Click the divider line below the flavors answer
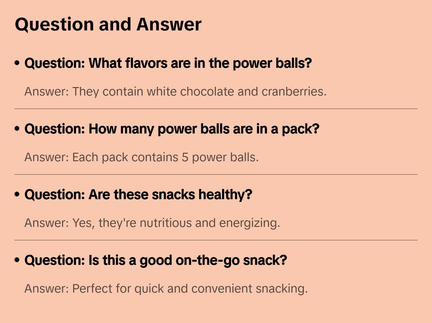 click(x=216, y=109)
